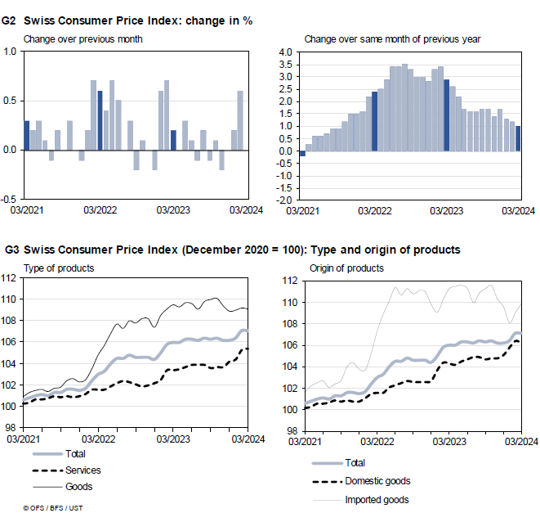Click the 'Type of products' chart heading
This screenshot has width=540, height=513.
(58, 268)
